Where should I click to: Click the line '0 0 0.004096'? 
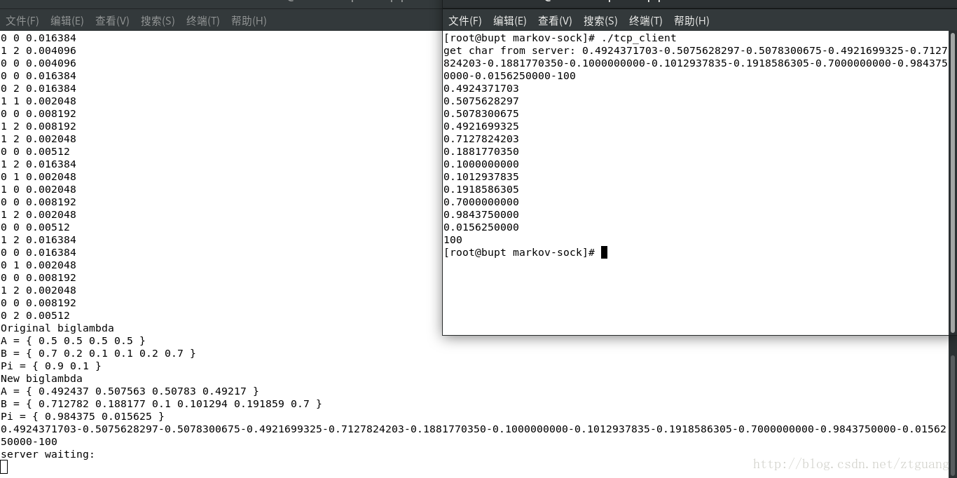[39, 63]
